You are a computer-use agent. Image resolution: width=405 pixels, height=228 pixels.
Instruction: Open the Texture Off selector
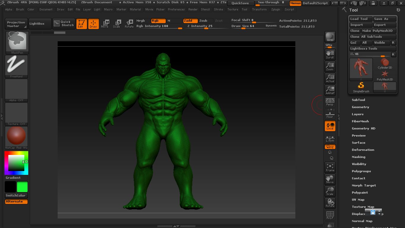[x=16, y=114]
